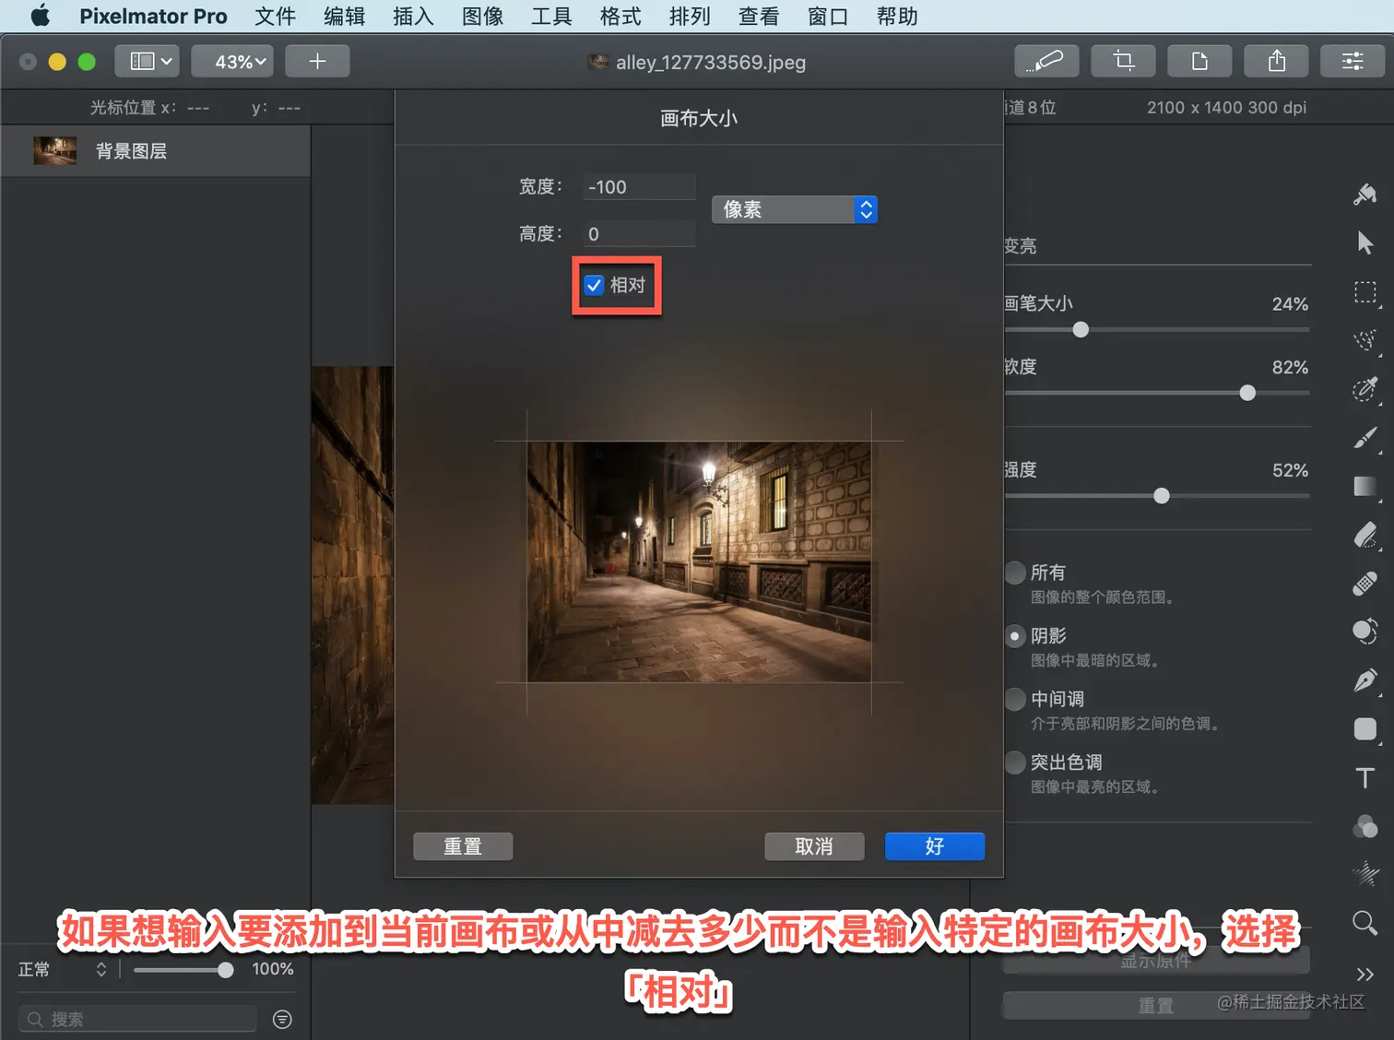Open the 编辑 menu
The height and width of the screenshot is (1040, 1394).
point(344,16)
